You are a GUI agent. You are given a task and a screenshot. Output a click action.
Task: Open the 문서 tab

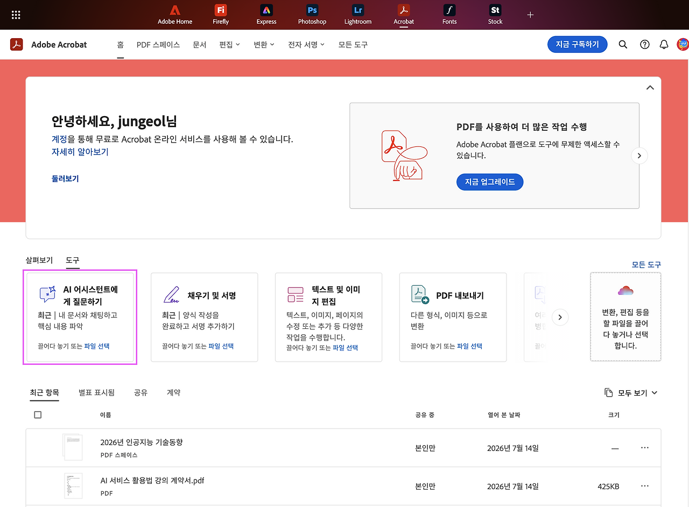[x=199, y=45]
